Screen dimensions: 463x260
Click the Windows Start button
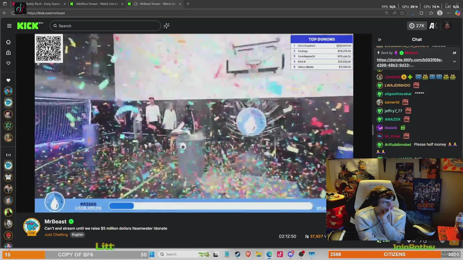(152, 254)
